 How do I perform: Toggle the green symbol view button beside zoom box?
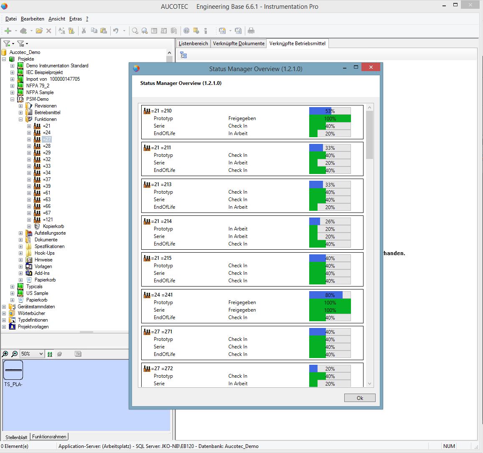click(50, 354)
